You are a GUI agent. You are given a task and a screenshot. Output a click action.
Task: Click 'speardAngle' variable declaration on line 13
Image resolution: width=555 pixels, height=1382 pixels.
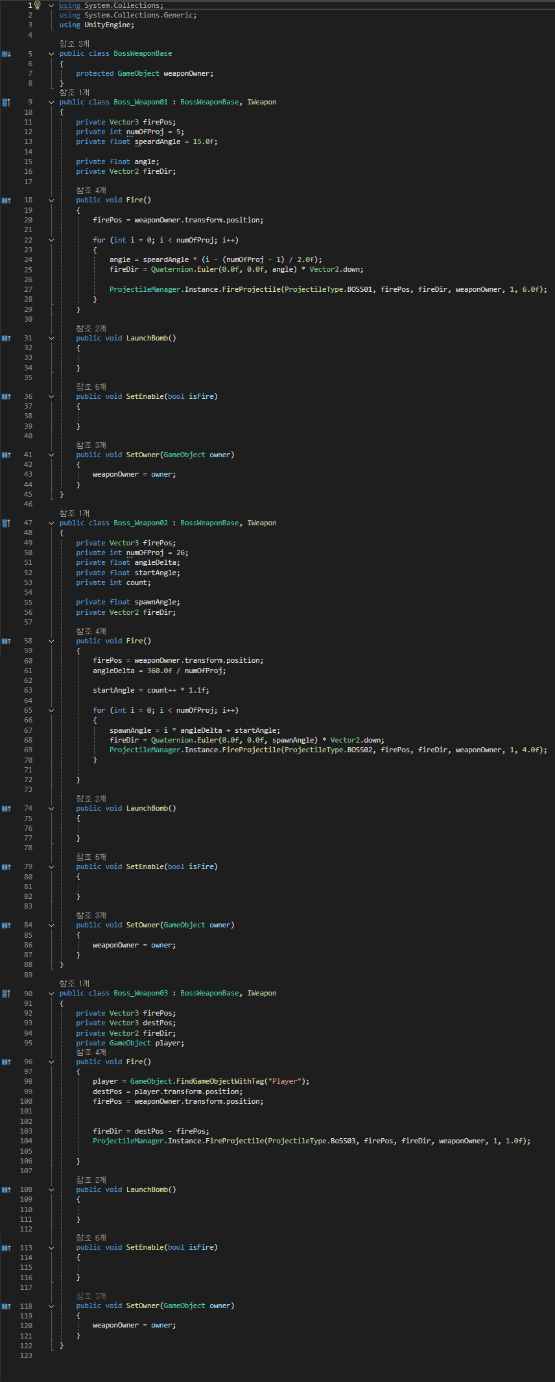[x=158, y=142]
